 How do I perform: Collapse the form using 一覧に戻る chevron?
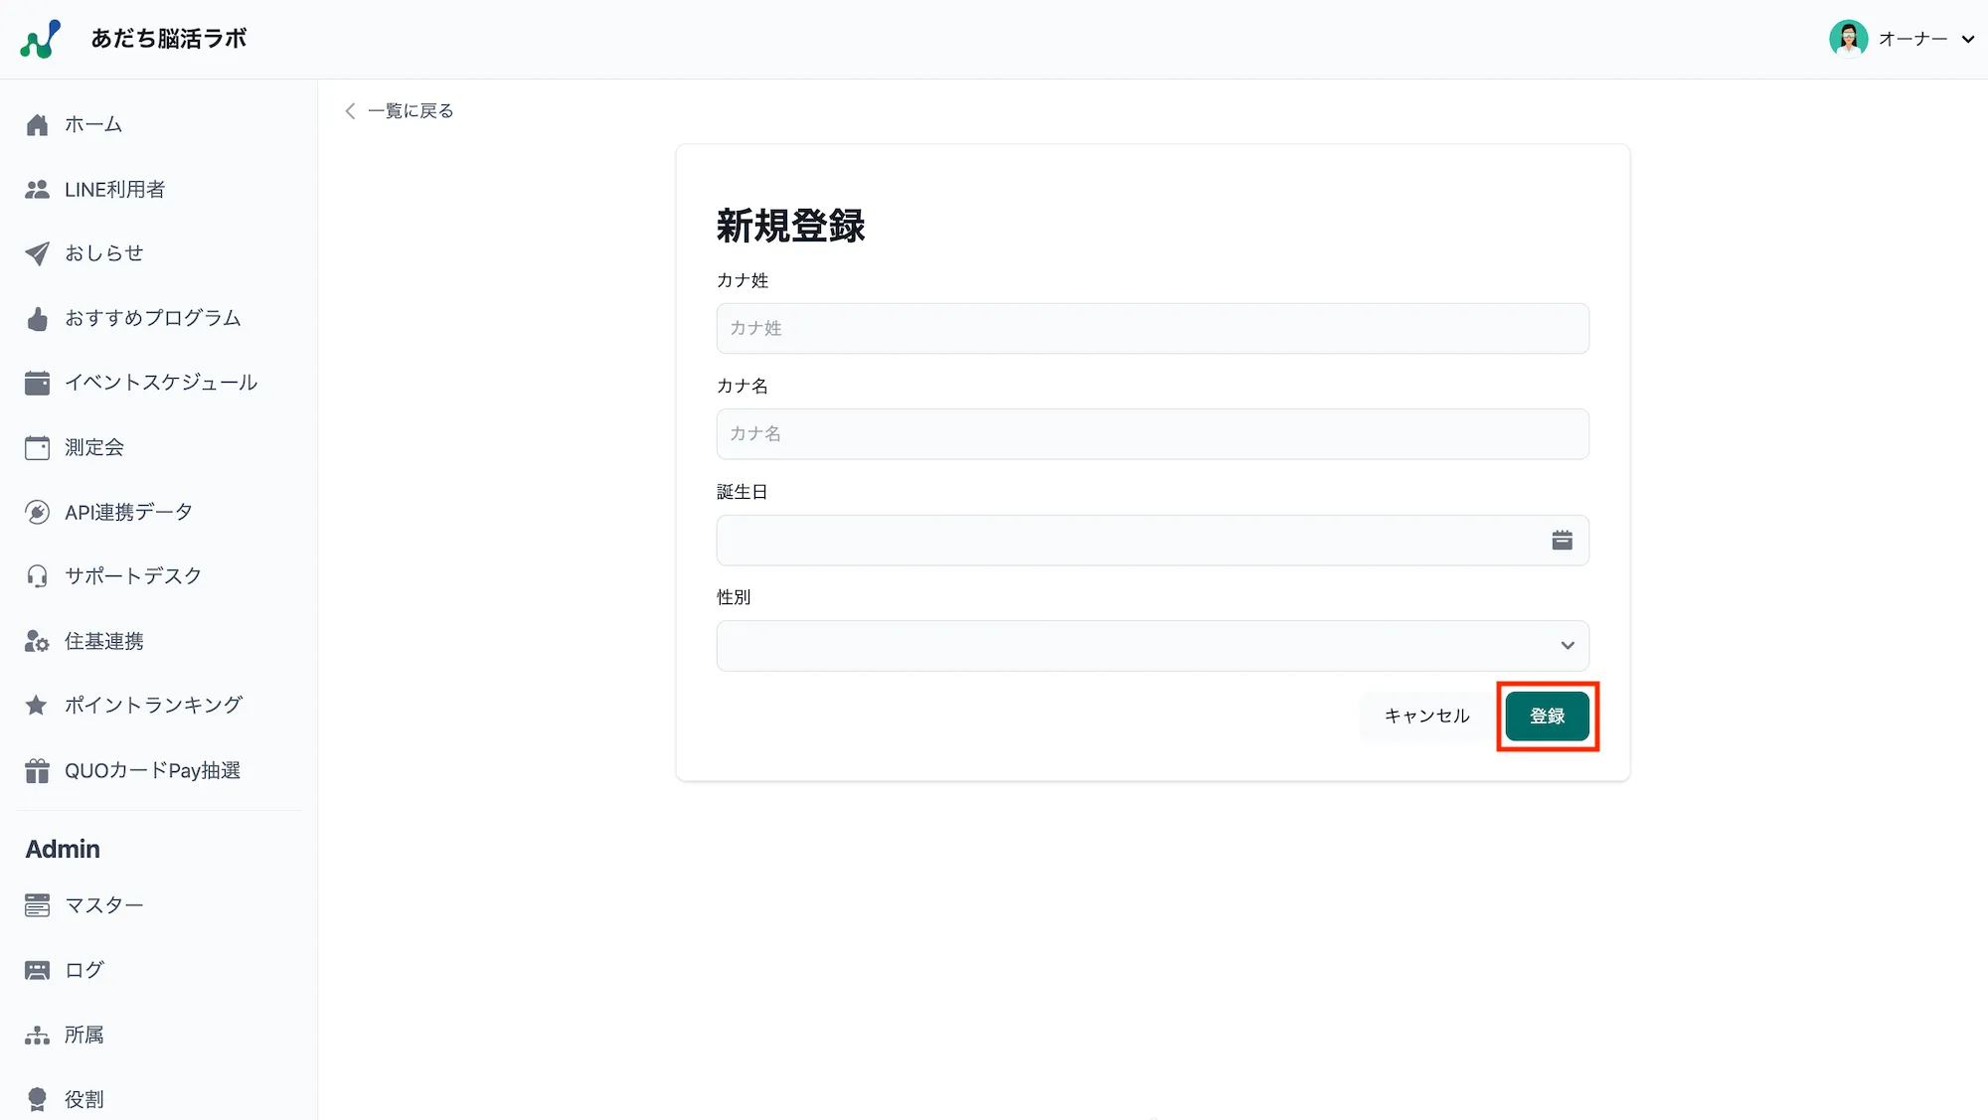pyautogui.click(x=349, y=110)
